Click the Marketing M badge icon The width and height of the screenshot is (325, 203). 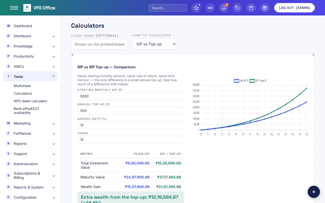pos(8,123)
